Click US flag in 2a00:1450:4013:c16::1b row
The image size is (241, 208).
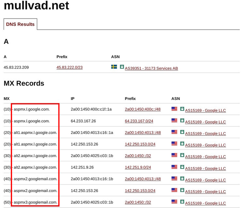point(174,179)
